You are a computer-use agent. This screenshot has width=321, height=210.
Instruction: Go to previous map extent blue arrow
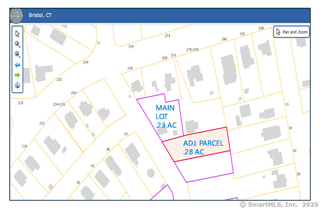17,65
